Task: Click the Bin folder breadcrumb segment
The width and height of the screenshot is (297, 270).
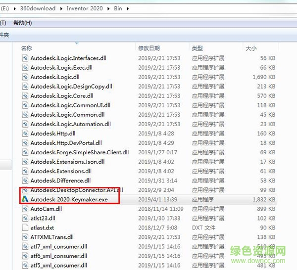Action: coord(118,8)
